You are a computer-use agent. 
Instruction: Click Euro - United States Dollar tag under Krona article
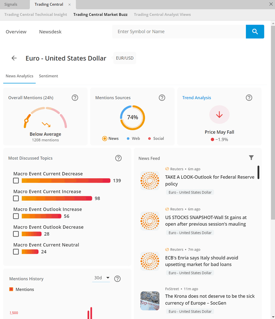[190, 311]
